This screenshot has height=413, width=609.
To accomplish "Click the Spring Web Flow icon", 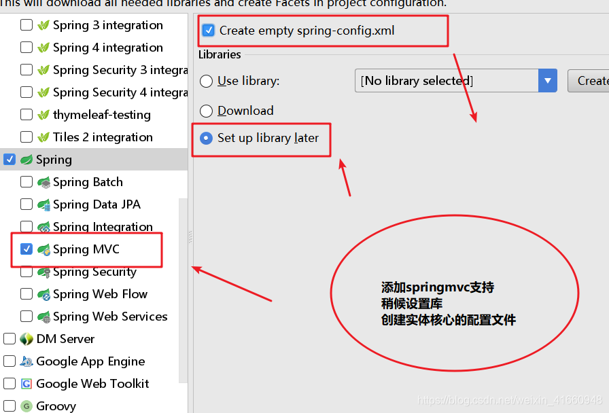I will point(44,294).
